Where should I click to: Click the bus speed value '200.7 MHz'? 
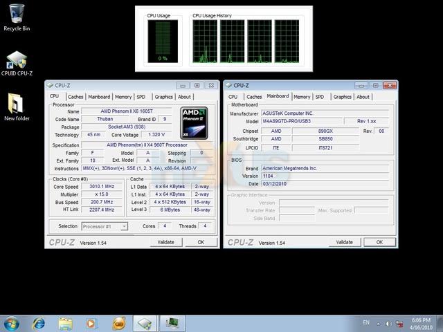pyautogui.click(x=102, y=202)
